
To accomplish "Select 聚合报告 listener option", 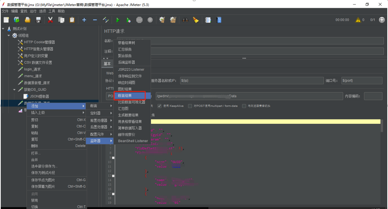I will 132,56.
